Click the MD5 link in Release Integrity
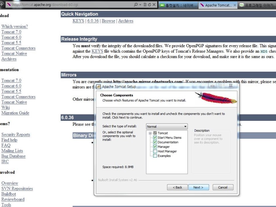276x207 pixels. pos(264,52)
